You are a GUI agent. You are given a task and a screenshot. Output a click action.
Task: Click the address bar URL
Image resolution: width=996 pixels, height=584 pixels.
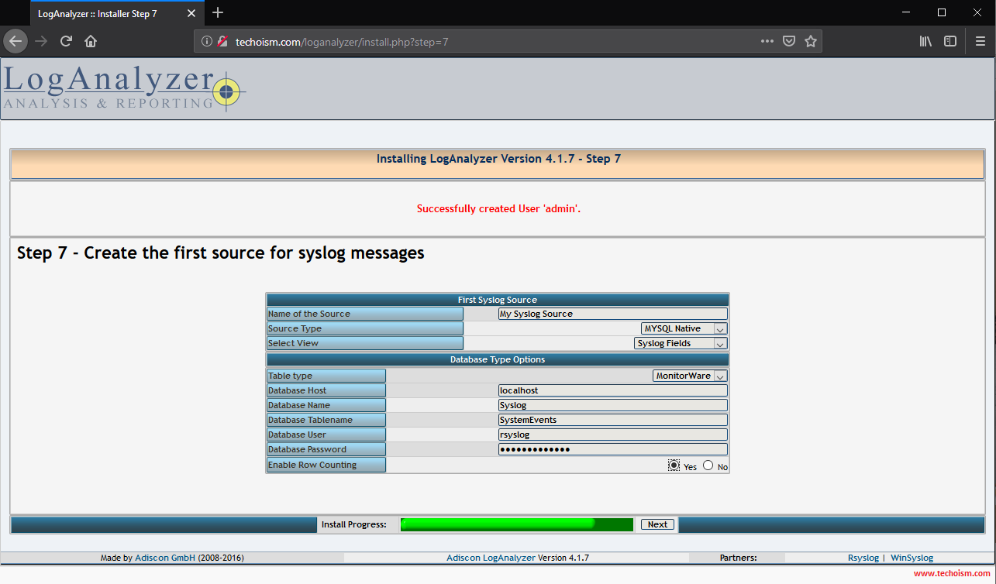[x=342, y=42]
